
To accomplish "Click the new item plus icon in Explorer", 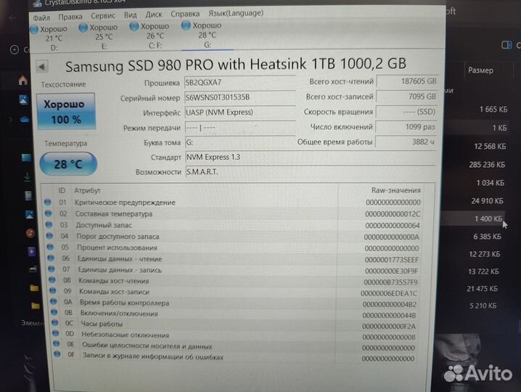I will (x=15, y=50).
